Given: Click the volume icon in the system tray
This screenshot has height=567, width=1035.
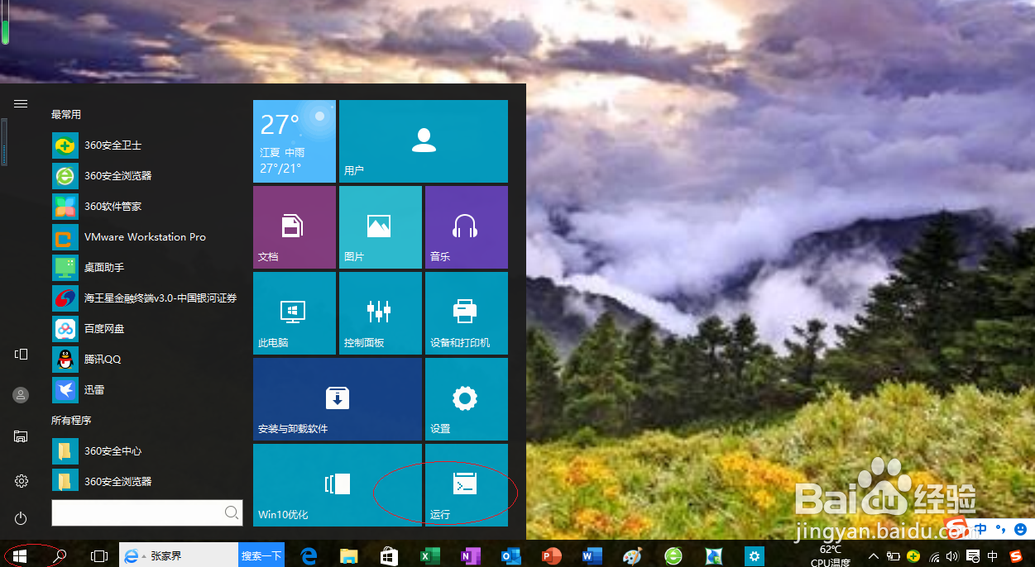Looking at the screenshot, I should click(951, 556).
